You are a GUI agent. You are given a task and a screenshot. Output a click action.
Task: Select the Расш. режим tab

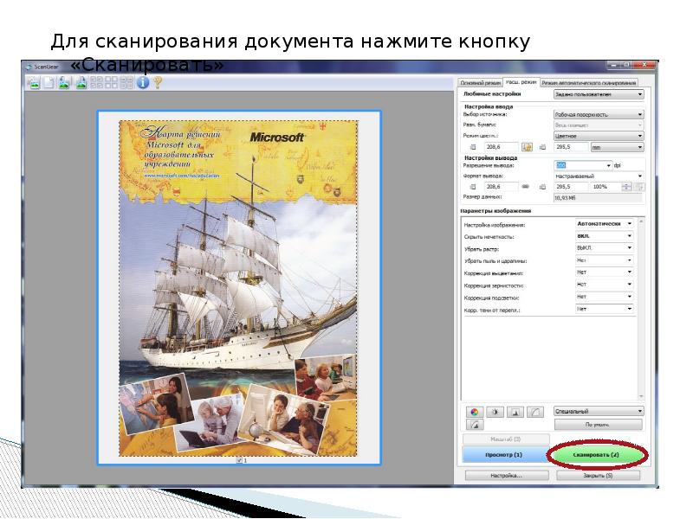point(521,82)
